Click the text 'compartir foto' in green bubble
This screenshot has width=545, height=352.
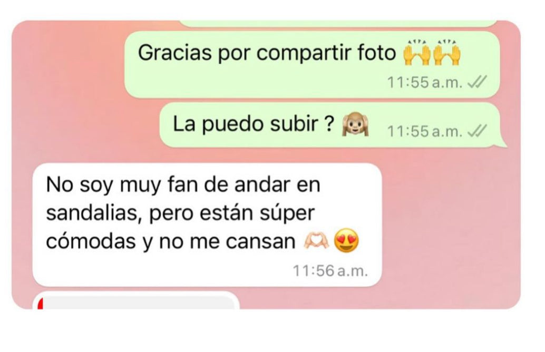[326, 53]
